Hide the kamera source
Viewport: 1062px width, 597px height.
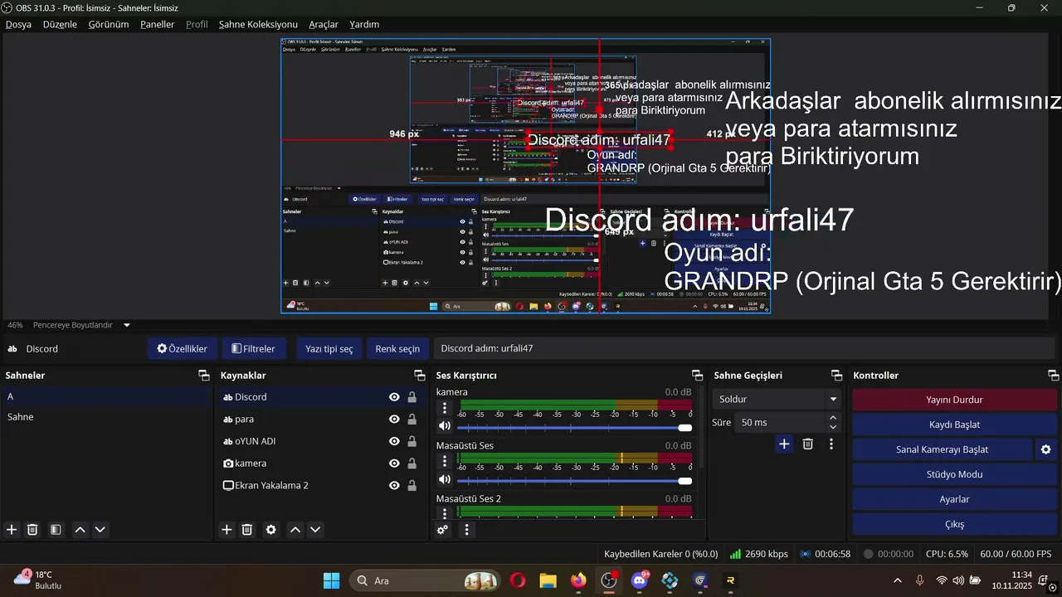point(395,464)
